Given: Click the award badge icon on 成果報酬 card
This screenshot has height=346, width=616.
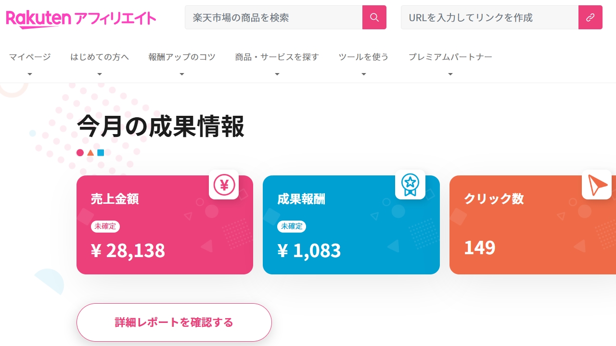Looking at the screenshot, I should pyautogui.click(x=410, y=185).
